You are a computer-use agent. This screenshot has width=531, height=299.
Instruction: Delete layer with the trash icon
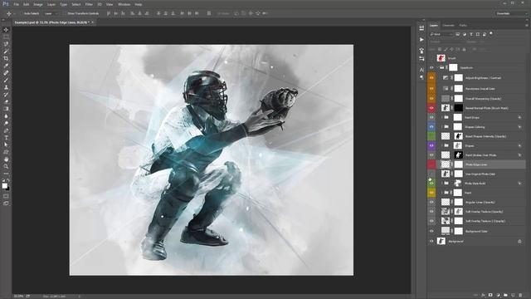click(520, 296)
